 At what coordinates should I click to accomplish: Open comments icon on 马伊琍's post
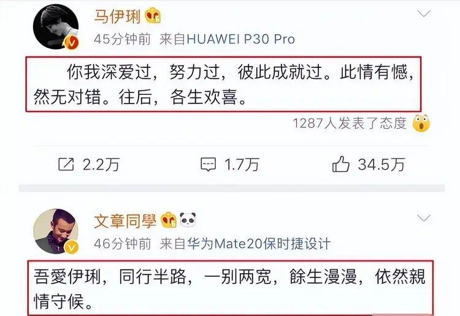click(208, 164)
